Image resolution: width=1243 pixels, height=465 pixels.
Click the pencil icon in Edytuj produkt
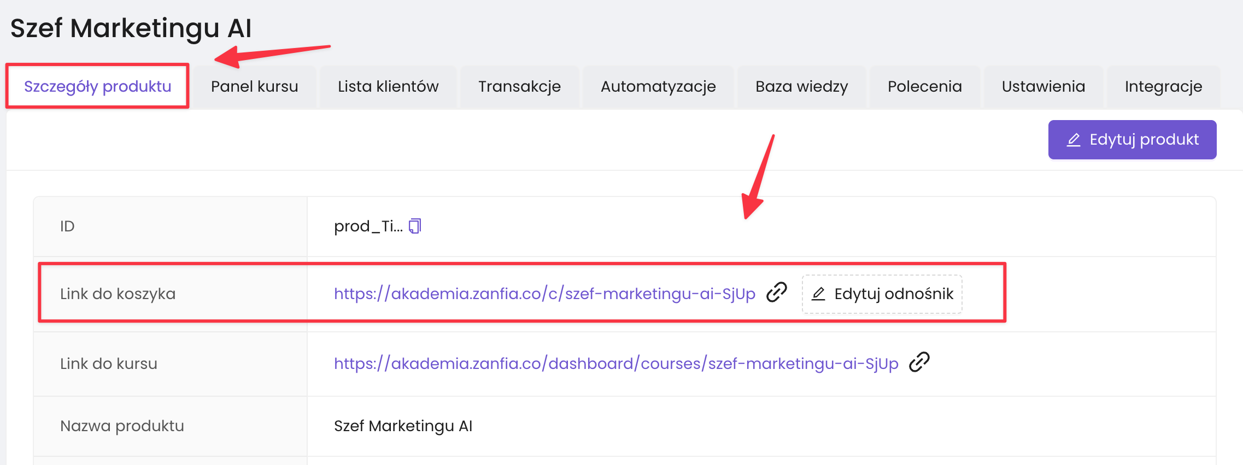pyautogui.click(x=1074, y=140)
